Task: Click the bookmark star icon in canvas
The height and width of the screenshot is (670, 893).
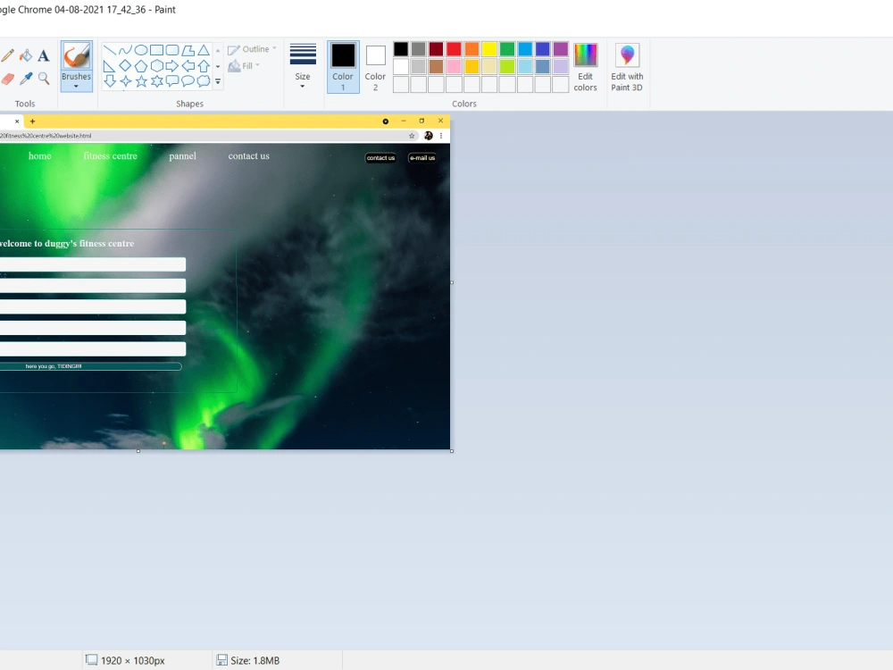Action: tap(412, 136)
